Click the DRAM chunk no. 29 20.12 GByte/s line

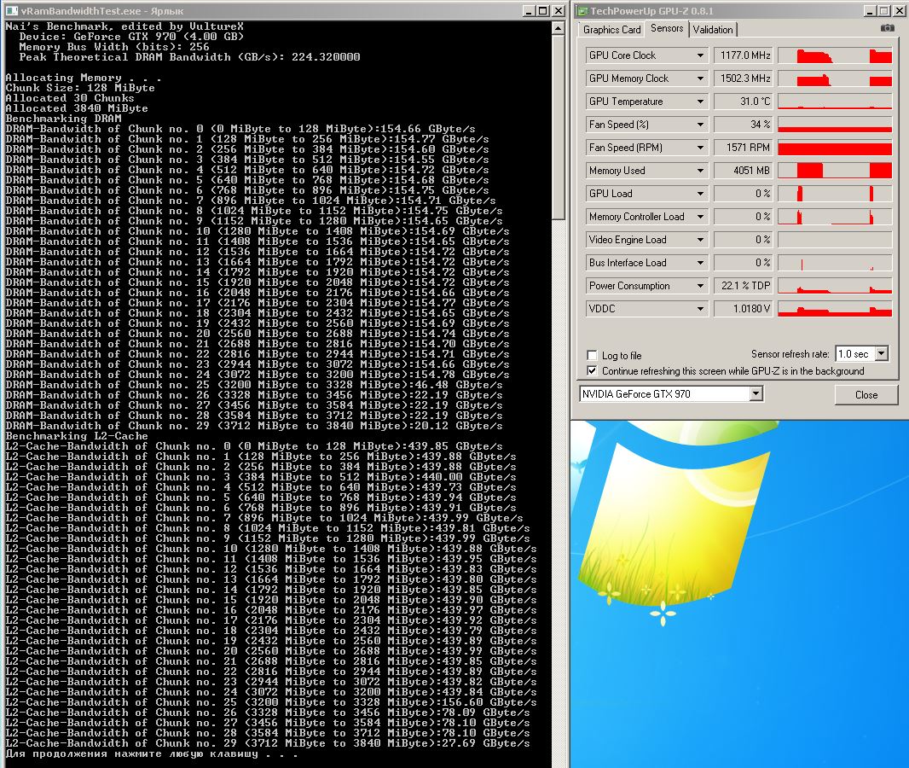point(254,426)
